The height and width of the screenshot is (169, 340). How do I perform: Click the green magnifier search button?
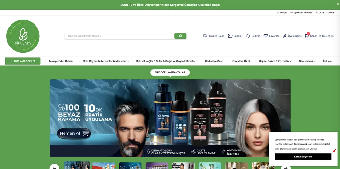click(x=181, y=36)
